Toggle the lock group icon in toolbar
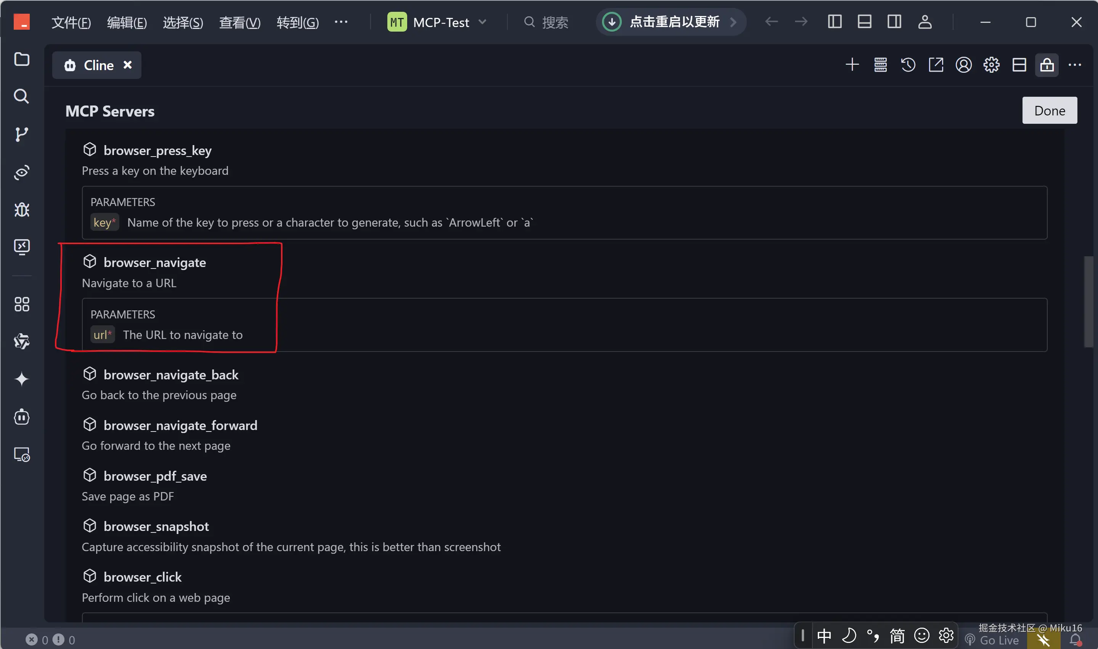The image size is (1098, 649). [1047, 65]
